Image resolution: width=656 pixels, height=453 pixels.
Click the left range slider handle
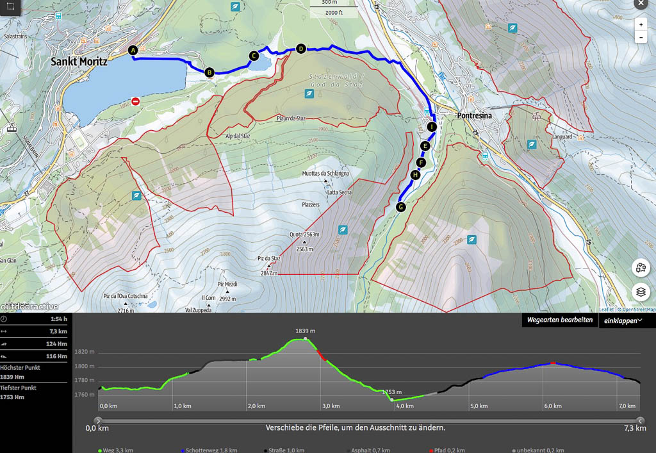(x=98, y=420)
